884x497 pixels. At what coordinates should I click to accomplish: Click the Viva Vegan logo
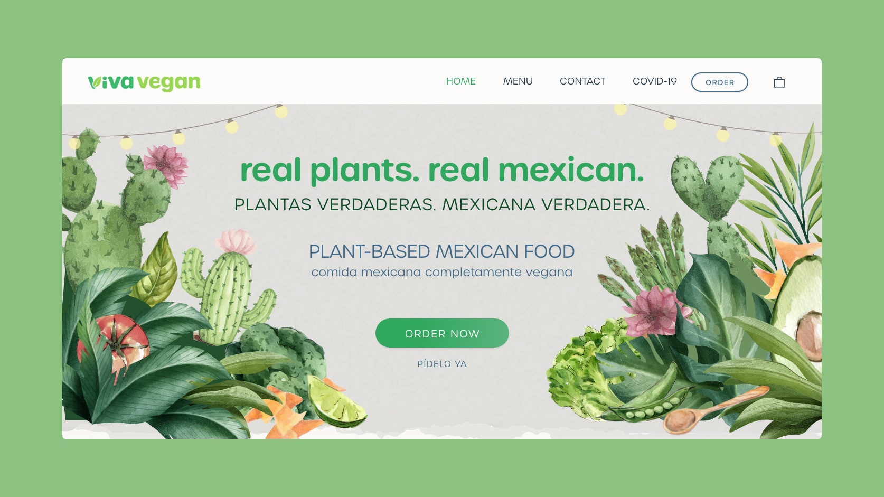(144, 82)
